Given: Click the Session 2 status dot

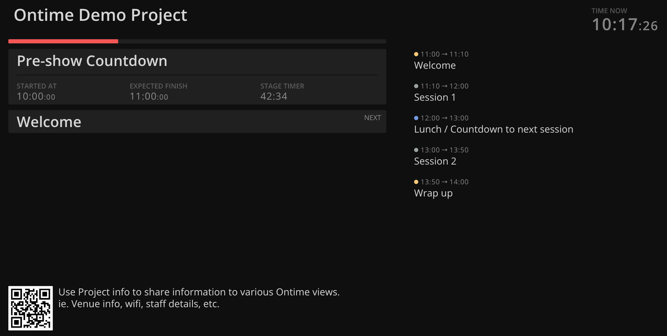Looking at the screenshot, I should click(417, 150).
